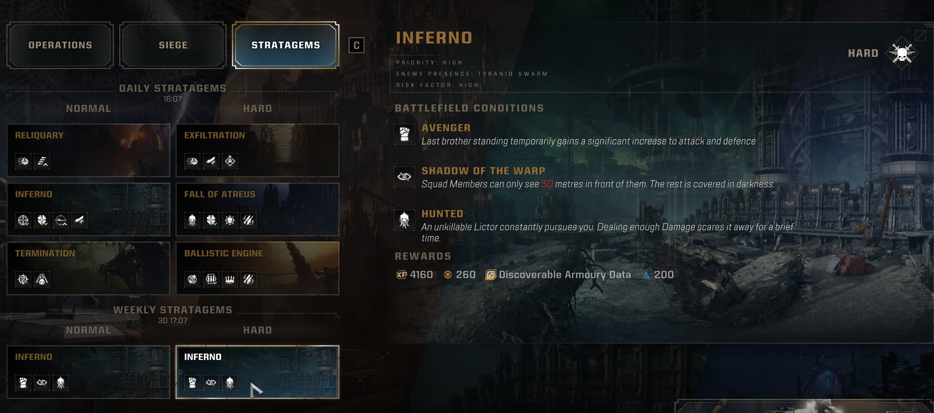Click the Discoverable Armoury Data reward icon
This screenshot has height=413, width=934.
[x=490, y=275]
